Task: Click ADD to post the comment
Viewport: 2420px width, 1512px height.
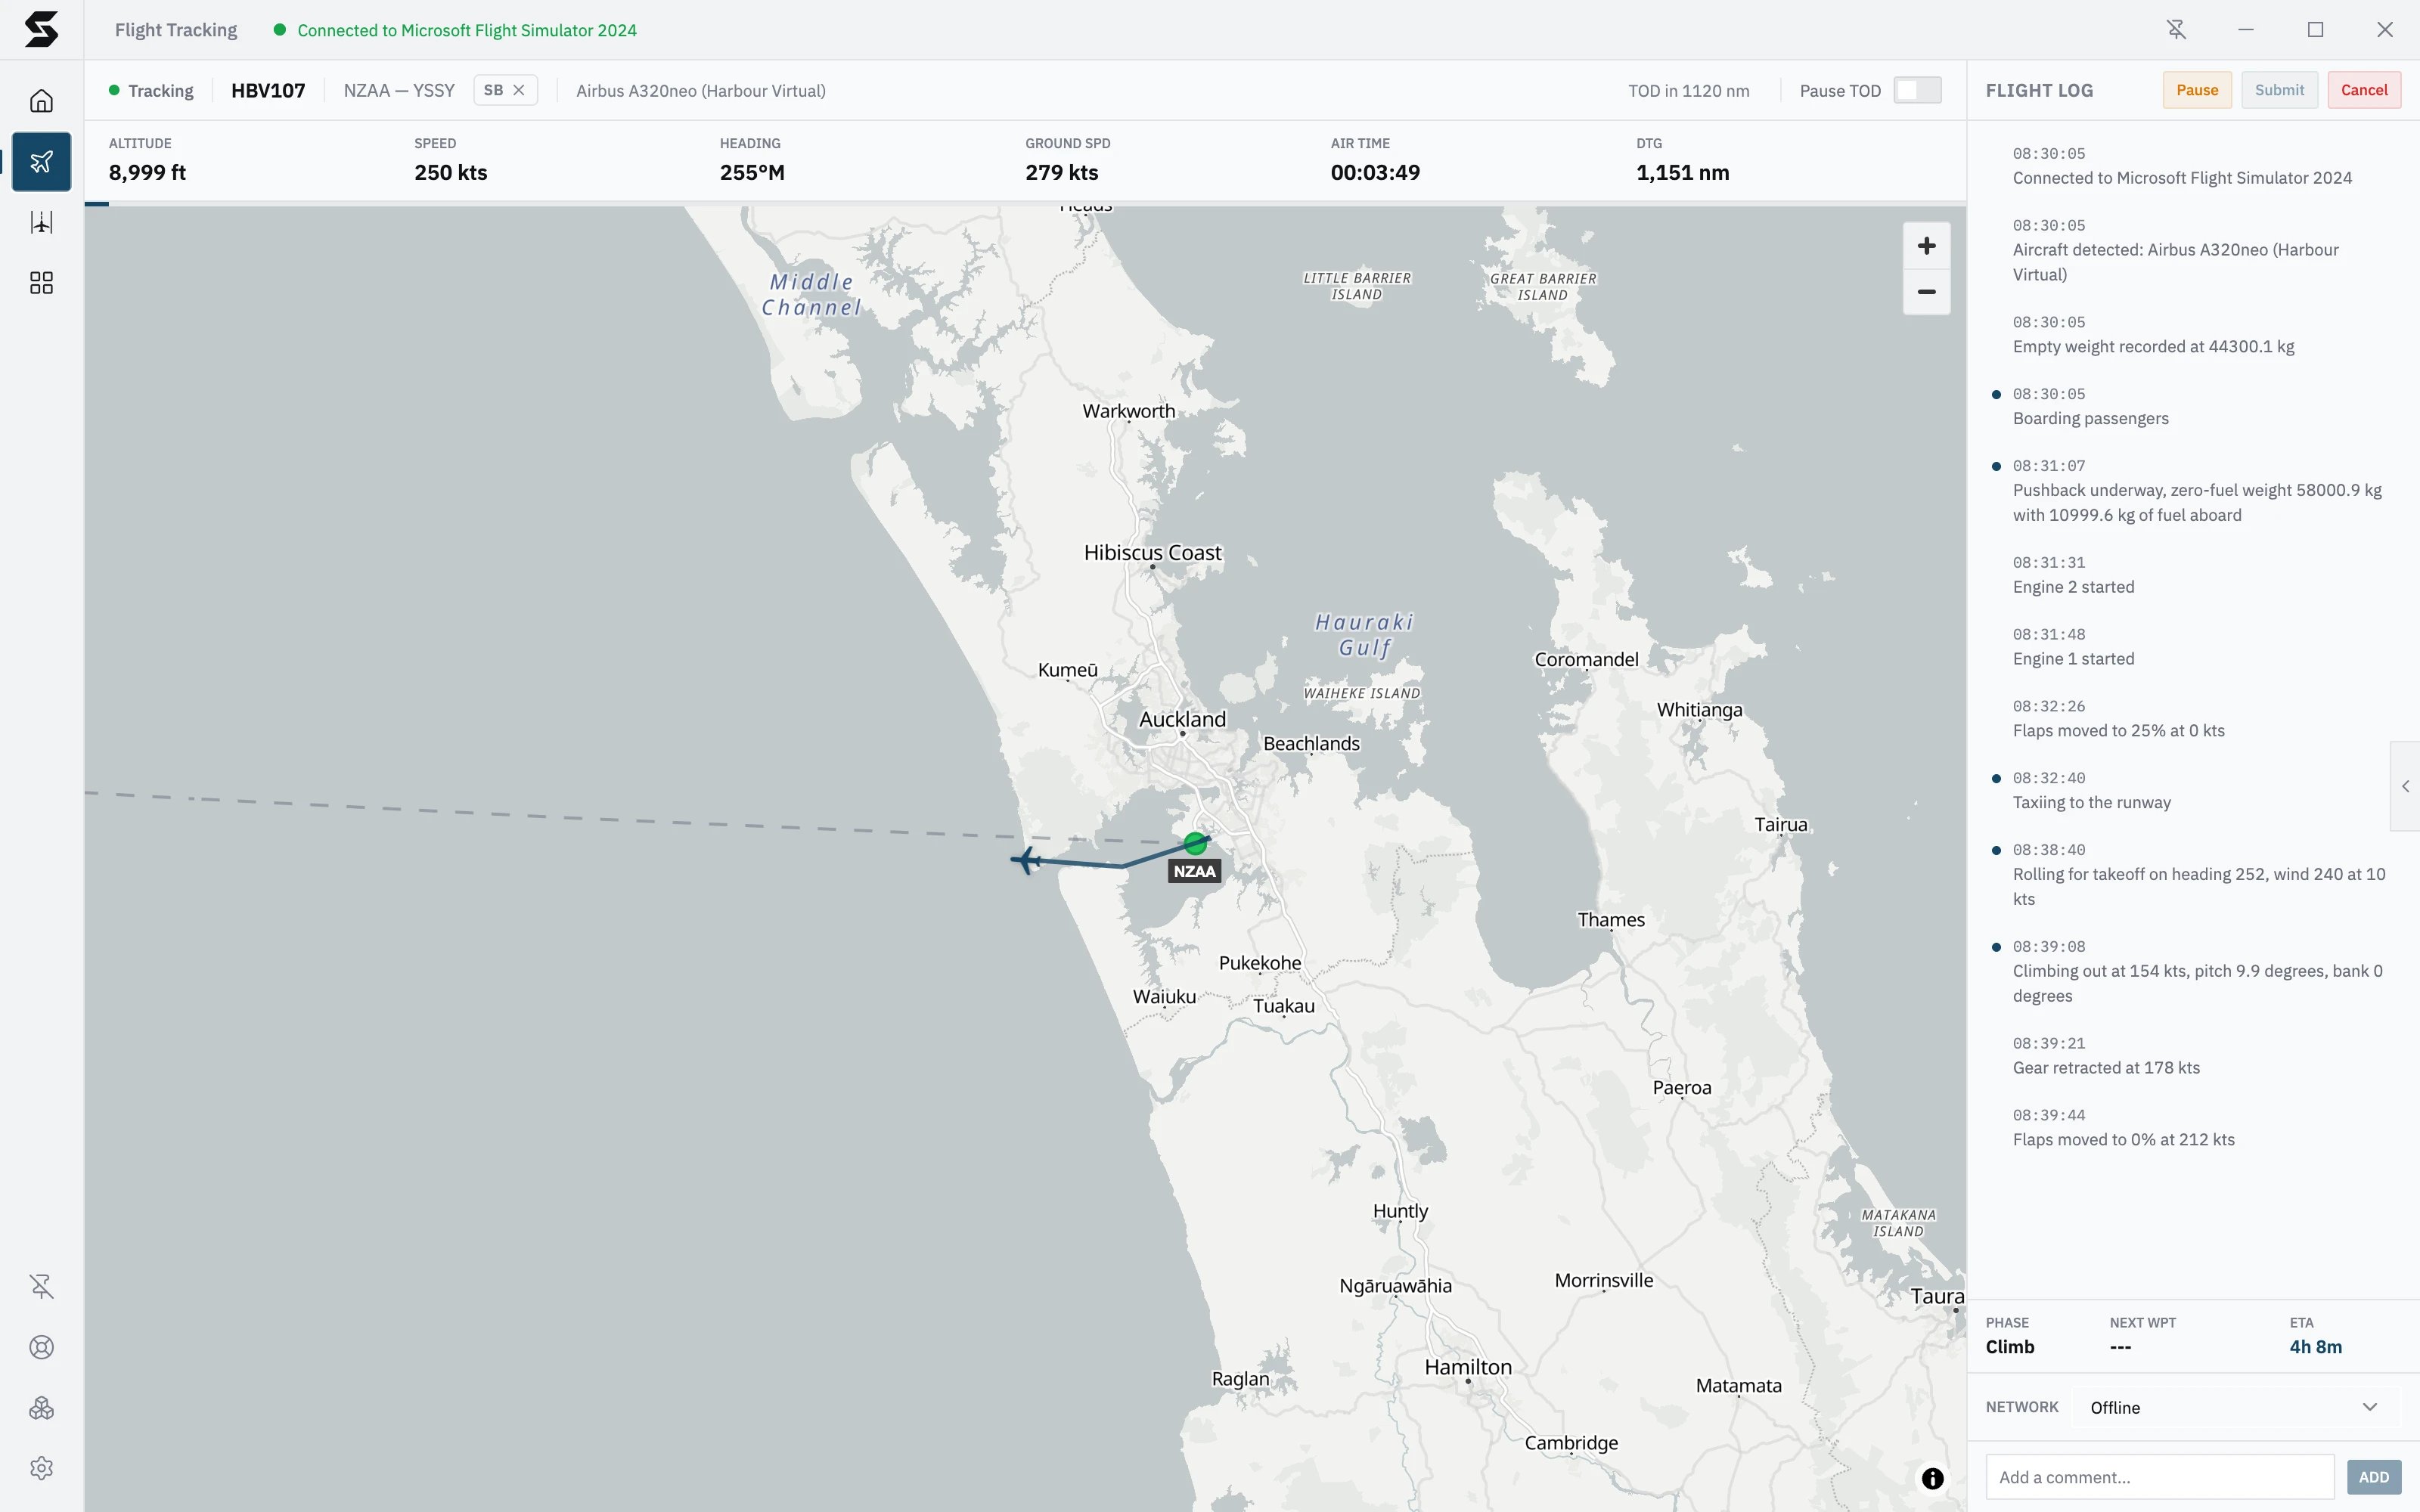Action: click(2373, 1477)
